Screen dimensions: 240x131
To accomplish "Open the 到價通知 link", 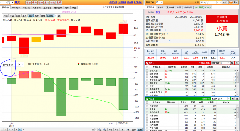I will (x=138, y=2).
